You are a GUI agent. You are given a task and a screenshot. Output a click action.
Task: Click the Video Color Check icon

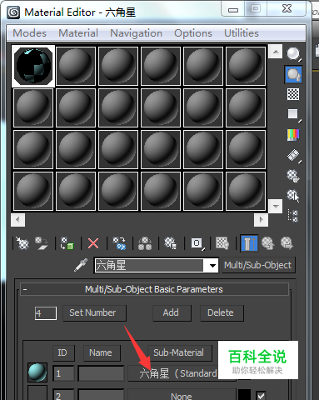(x=293, y=135)
